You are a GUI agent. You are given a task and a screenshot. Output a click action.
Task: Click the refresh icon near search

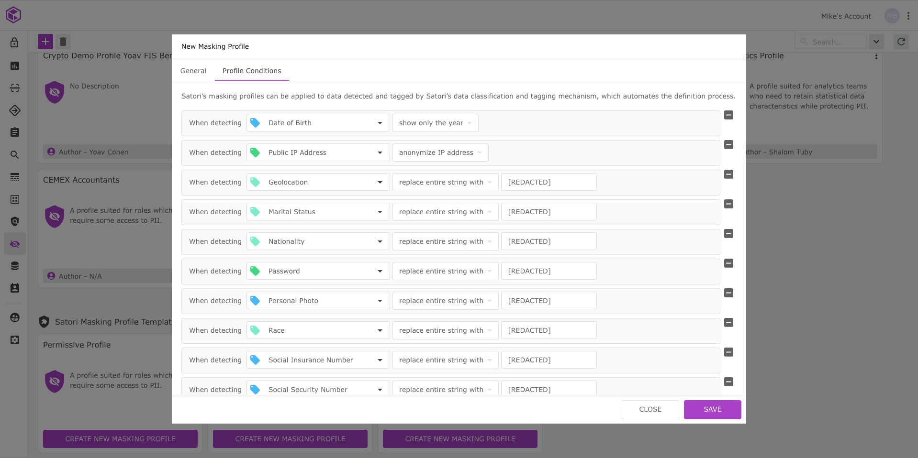[901, 42]
